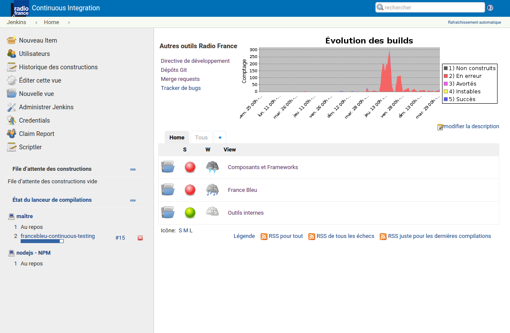
Task: Open the Dépôts Git link
Action: click(x=174, y=70)
